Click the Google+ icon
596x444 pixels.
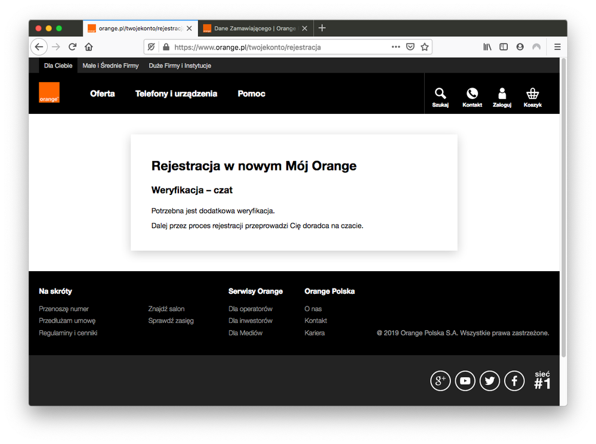(x=440, y=380)
